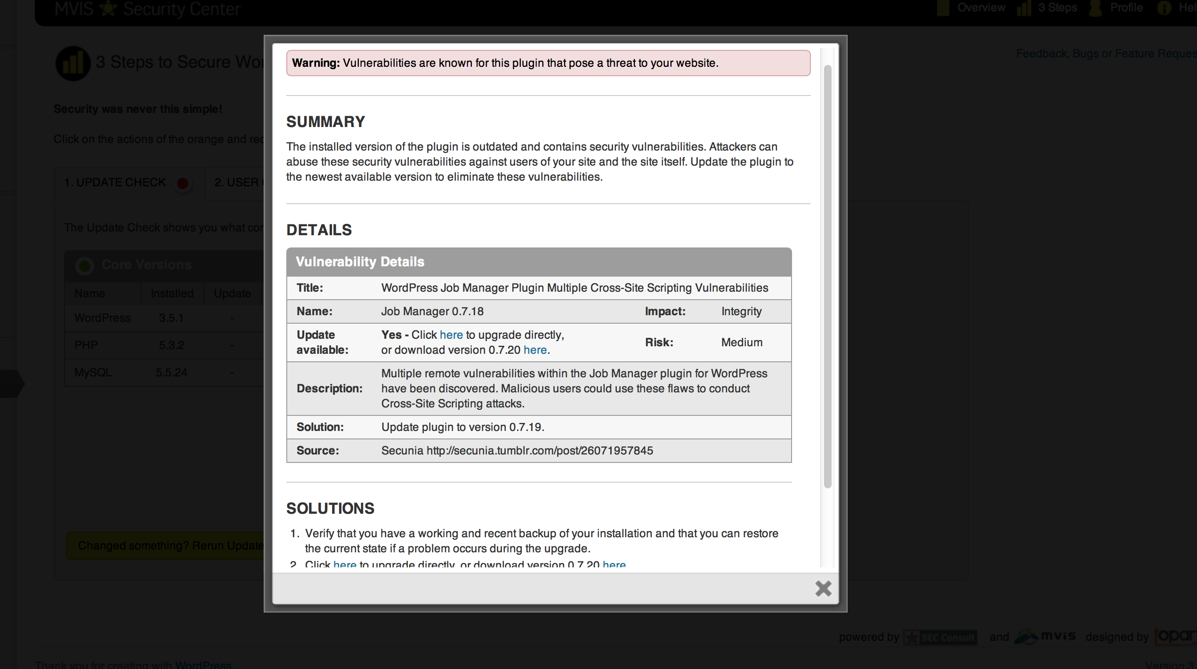Click the Installed column header
Screen dimensions: 1197x669
point(172,294)
